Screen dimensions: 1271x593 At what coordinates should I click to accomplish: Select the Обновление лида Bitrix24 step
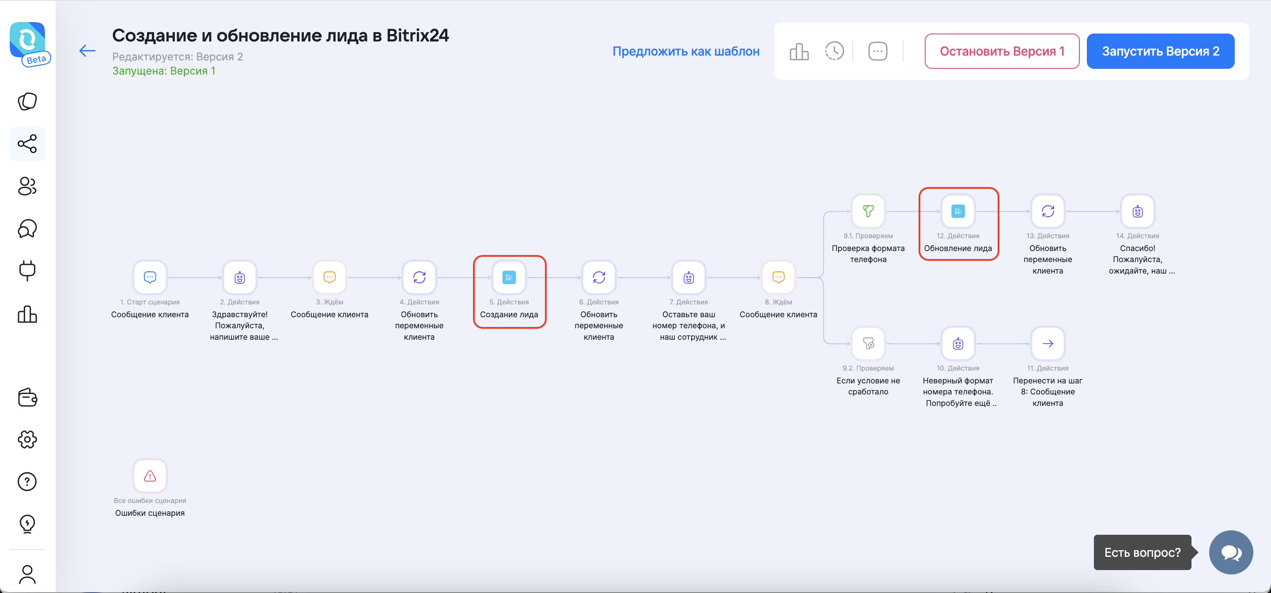pos(958,211)
